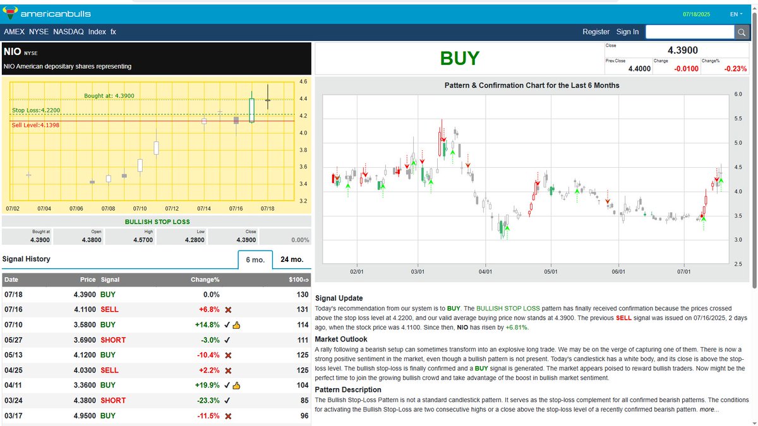The width and height of the screenshot is (758, 426).
Task: Click the Date column header
Action: tap(12, 280)
